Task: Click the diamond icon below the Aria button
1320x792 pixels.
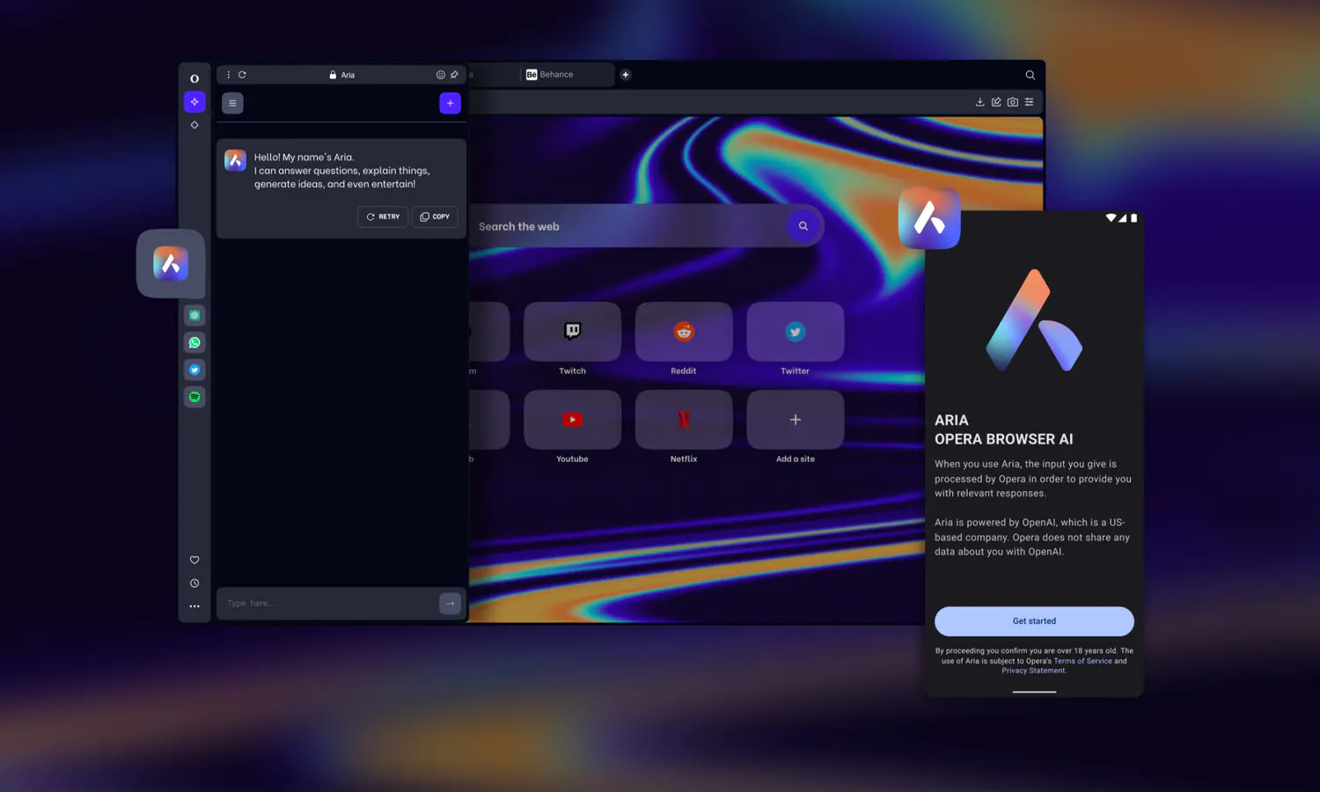Action: pos(194,125)
